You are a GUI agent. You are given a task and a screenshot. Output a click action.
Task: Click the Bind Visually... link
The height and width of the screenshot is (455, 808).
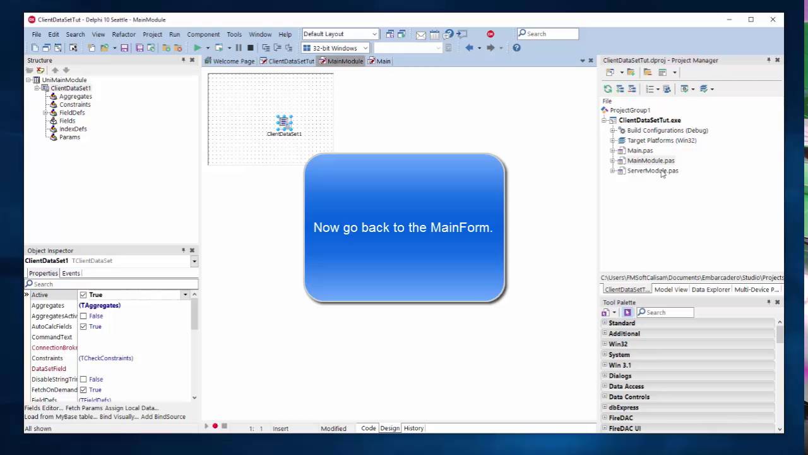(x=119, y=416)
